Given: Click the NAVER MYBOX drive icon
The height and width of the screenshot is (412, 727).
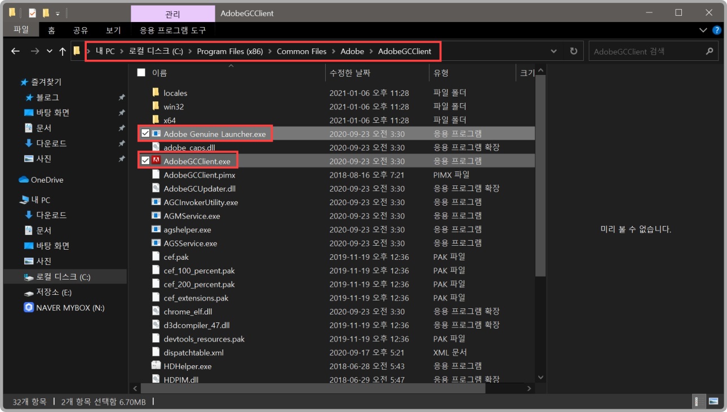Looking at the screenshot, I should (x=29, y=308).
